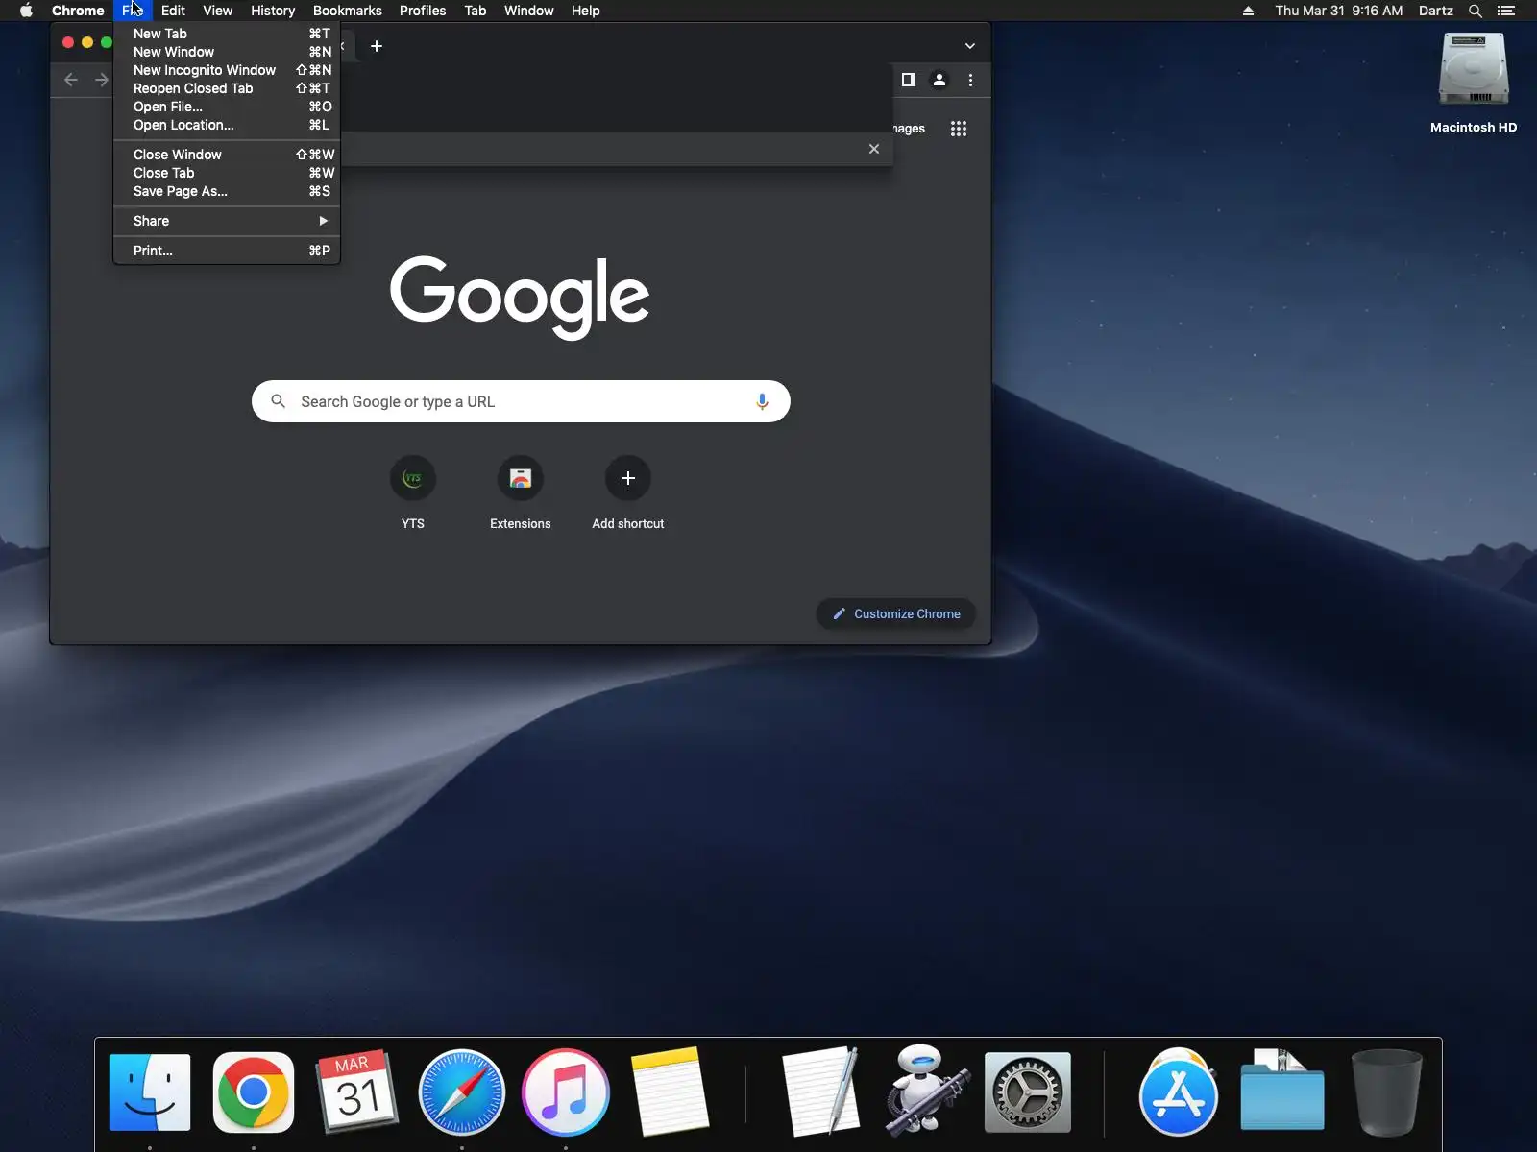Open Notification Center in the menu bar
The height and width of the screenshot is (1152, 1537).
click(1506, 11)
